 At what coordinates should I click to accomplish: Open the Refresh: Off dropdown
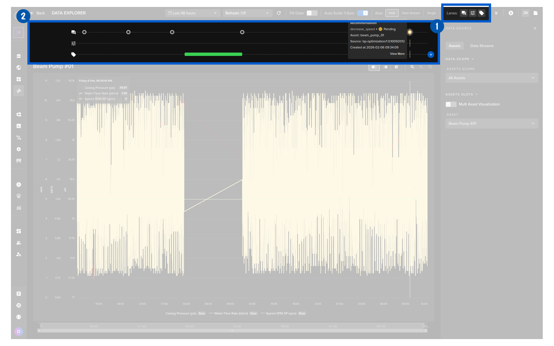pos(247,13)
